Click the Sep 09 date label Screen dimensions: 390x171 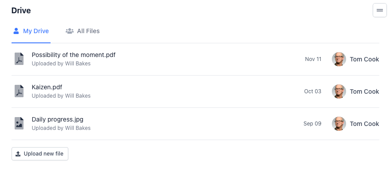click(x=312, y=123)
